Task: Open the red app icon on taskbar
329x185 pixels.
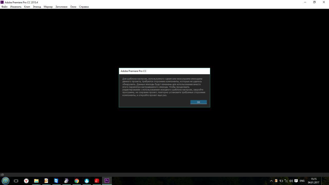Action: [x=97, y=181]
